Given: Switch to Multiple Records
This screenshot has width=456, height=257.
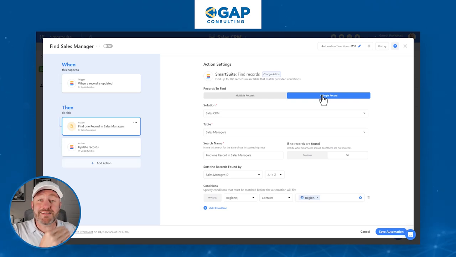Looking at the screenshot, I should pyautogui.click(x=245, y=95).
